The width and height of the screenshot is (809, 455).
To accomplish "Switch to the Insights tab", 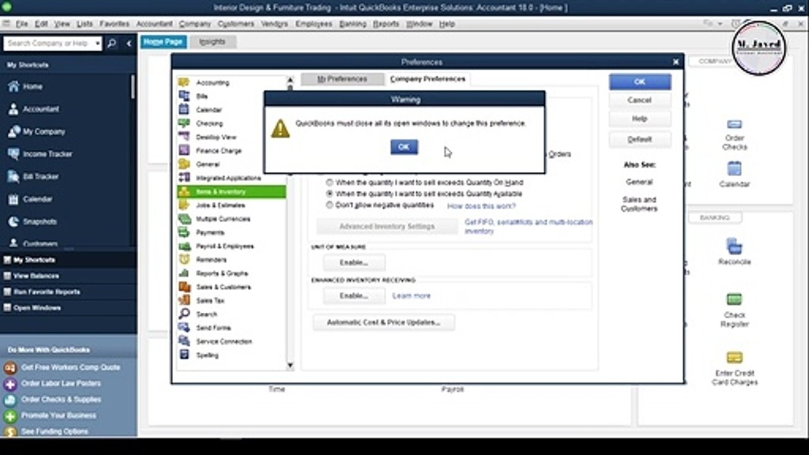I will click(x=212, y=42).
